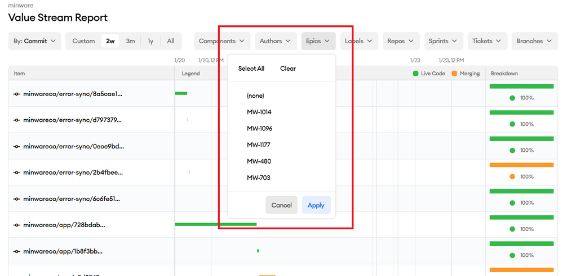Click timeline bar for error-sync/8a5cae1
The image size is (563, 276).
click(x=181, y=93)
